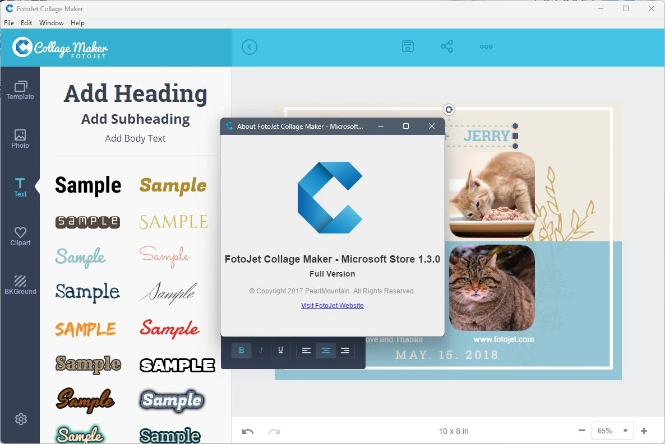The width and height of the screenshot is (665, 444).
Task: Toggle underline text formatting
Action: pyautogui.click(x=280, y=350)
